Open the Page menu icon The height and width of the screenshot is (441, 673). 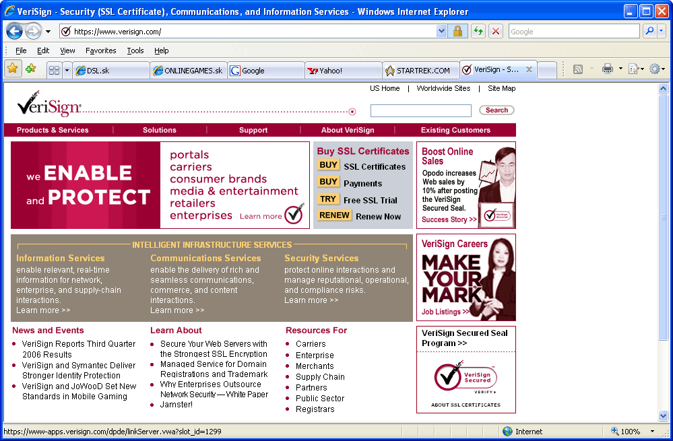tap(636, 69)
